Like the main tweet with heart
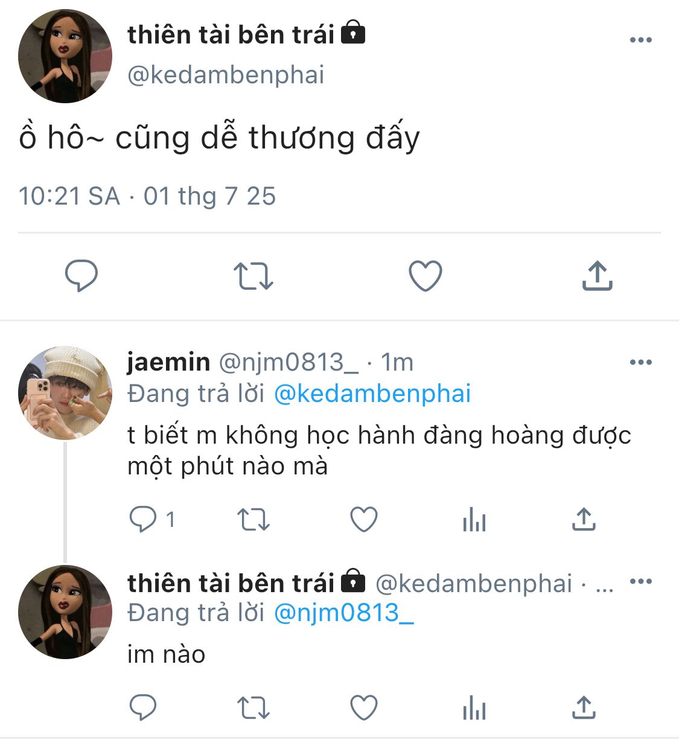Image resolution: width=679 pixels, height=740 pixels. 426,276
